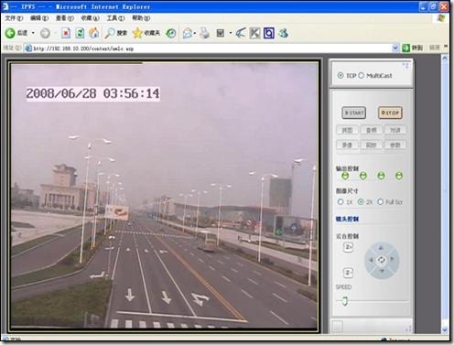Toggle the first green output control indicator

(x=345, y=176)
